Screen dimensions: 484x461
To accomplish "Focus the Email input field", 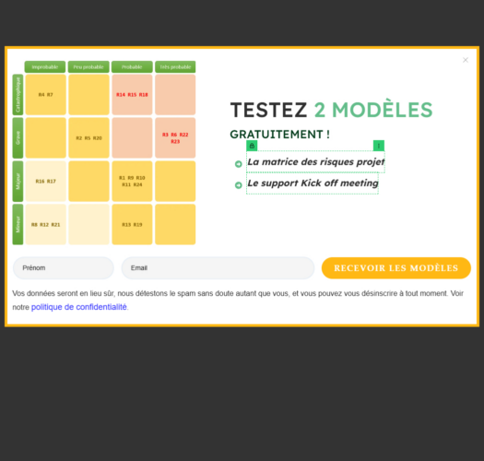I will pyautogui.click(x=218, y=267).
